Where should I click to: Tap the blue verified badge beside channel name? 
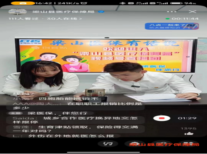pos(101,12)
